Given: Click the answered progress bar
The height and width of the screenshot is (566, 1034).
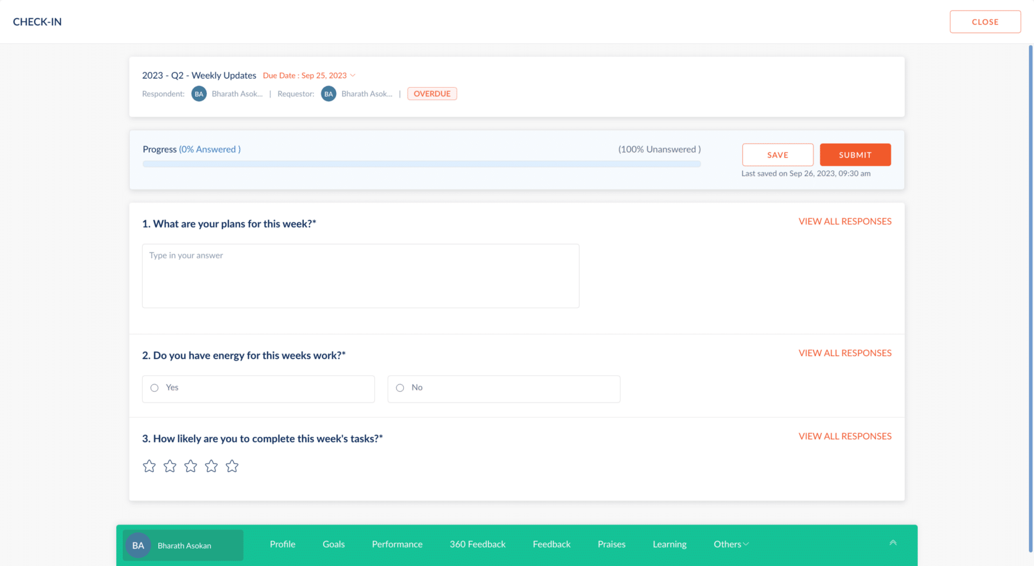Looking at the screenshot, I should pyautogui.click(x=422, y=164).
